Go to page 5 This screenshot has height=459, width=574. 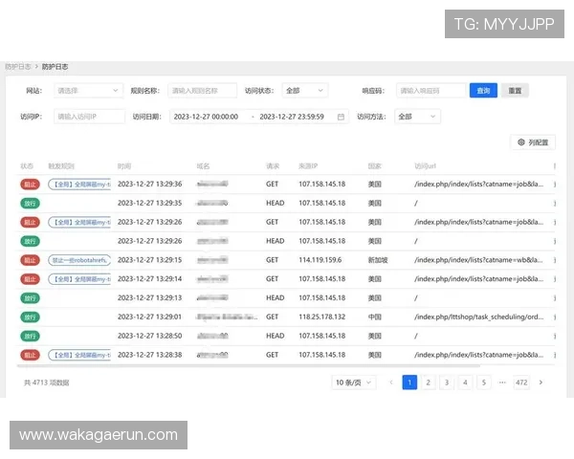pos(483,382)
